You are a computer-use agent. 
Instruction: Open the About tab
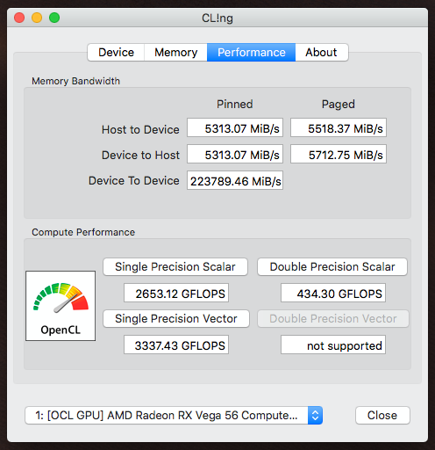tap(322, 53)
